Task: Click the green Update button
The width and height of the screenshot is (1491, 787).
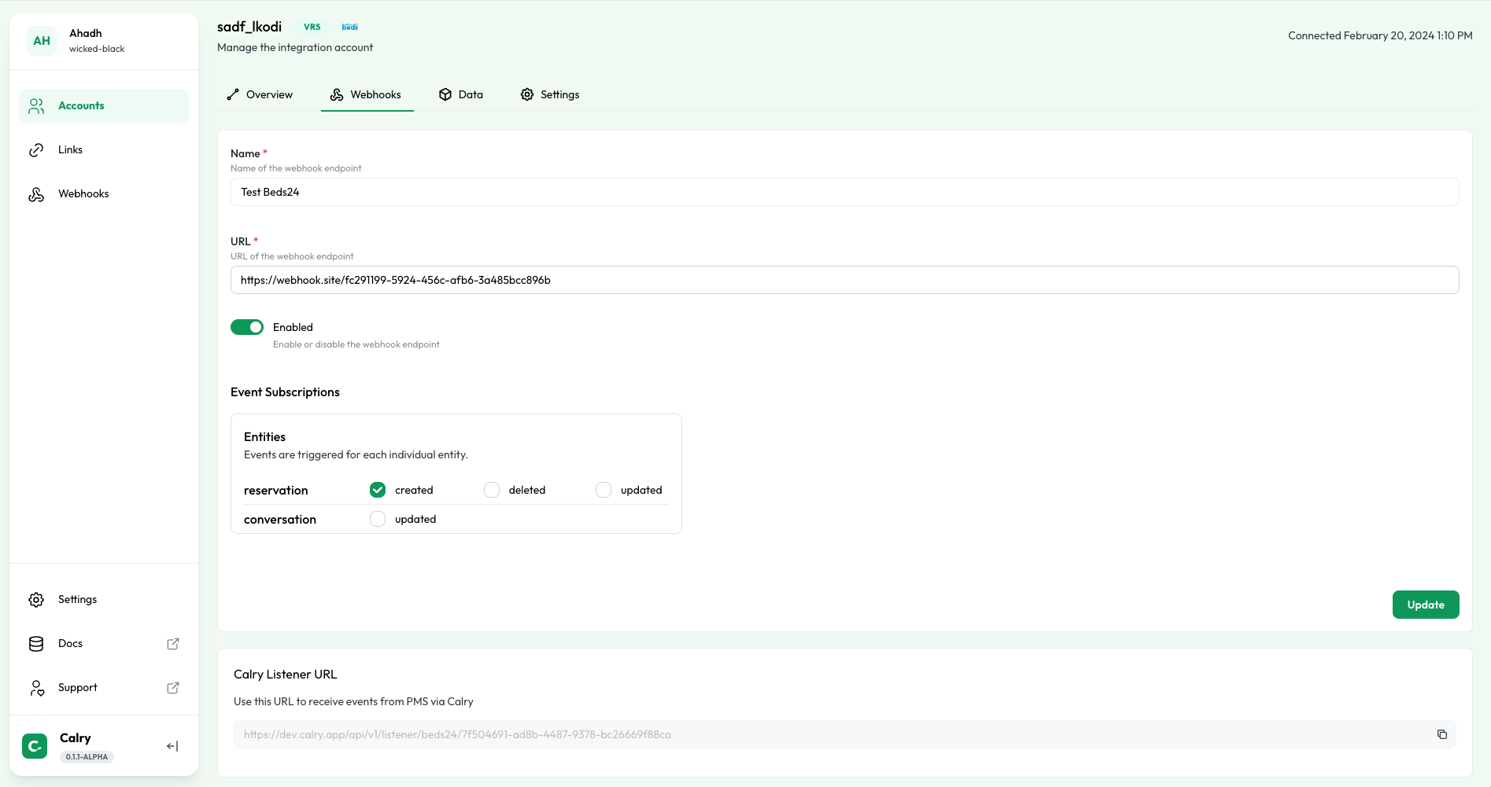Action: 1426,605
